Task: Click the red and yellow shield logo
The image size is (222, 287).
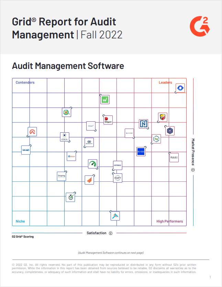Action: pos(163,117)
